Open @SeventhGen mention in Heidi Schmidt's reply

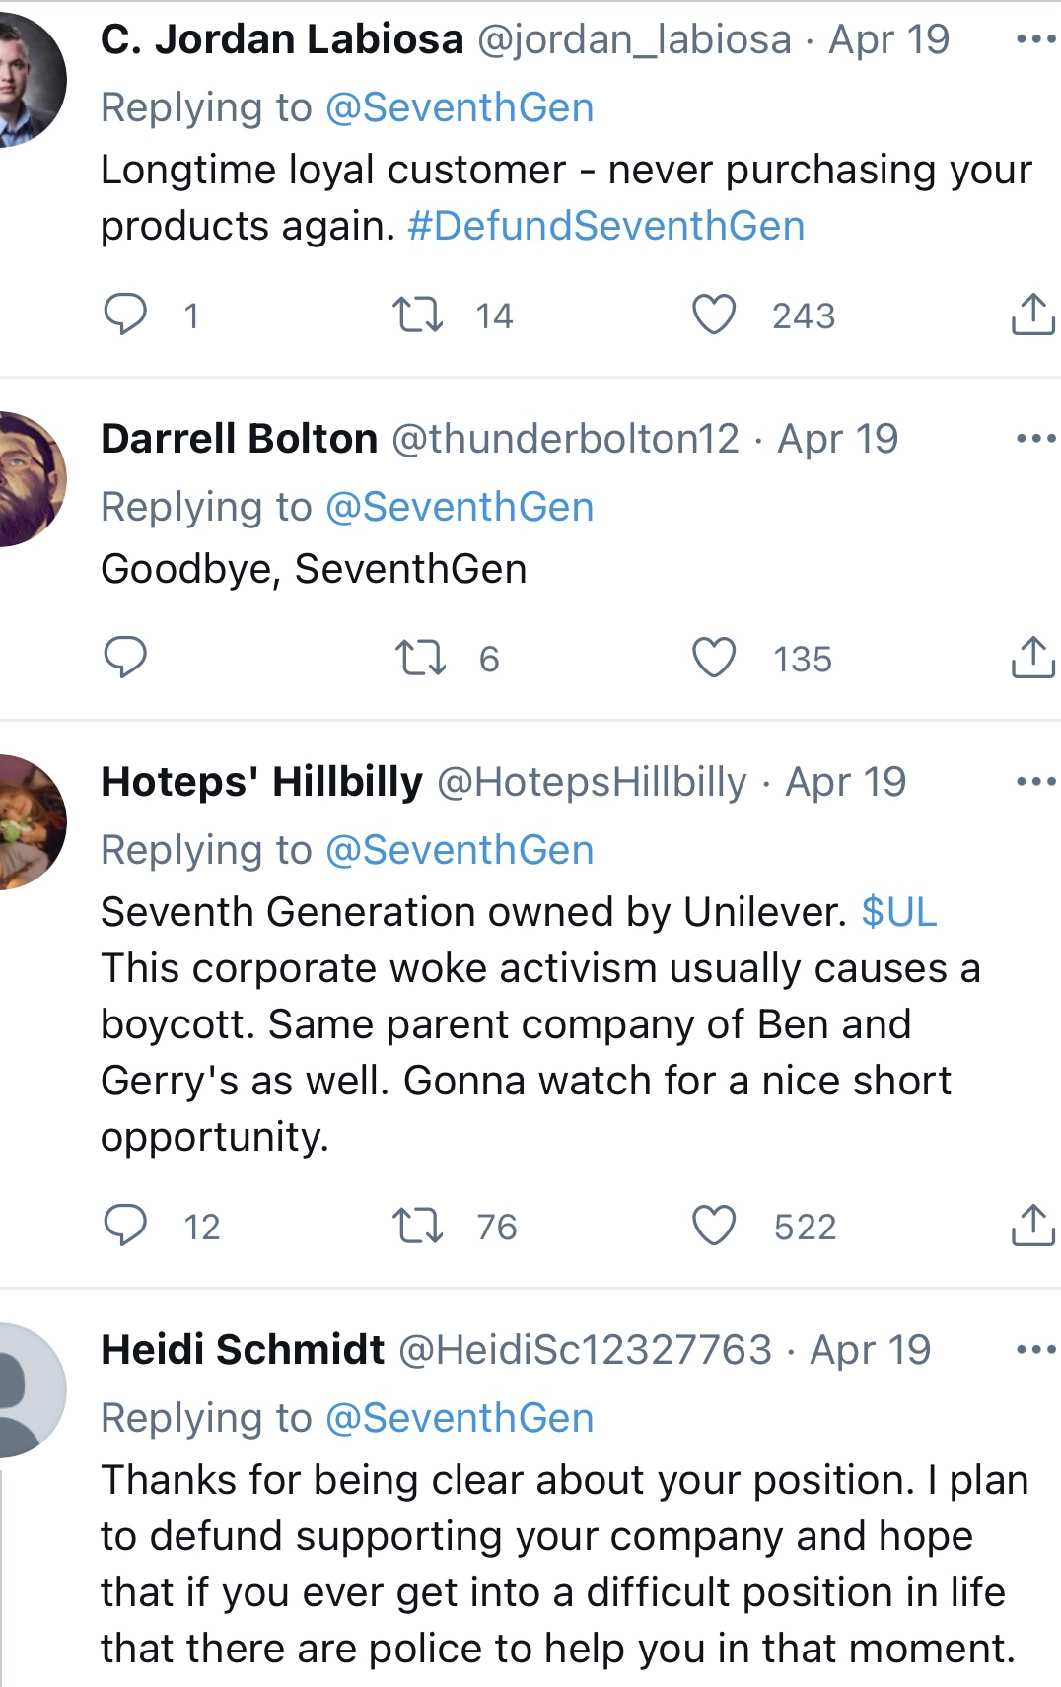coord(460,1418)
